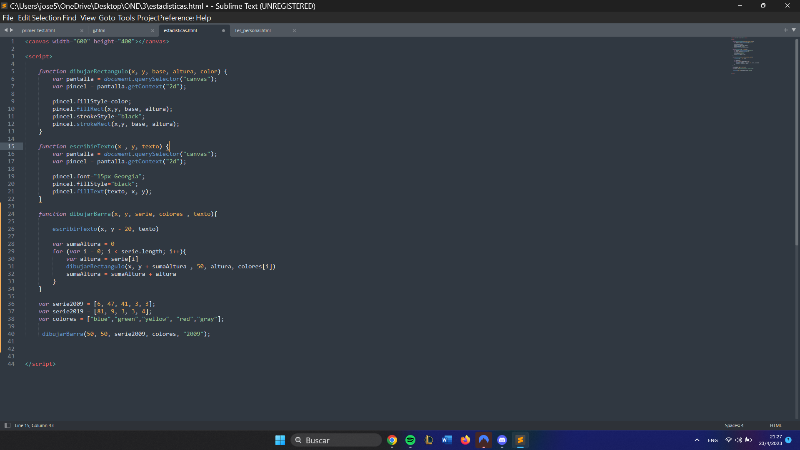Open the battery status icon
This screenshot has width=800, height=450.
point(749,440)
